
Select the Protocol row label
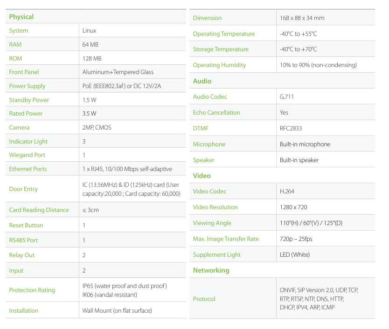pos(204,299)
